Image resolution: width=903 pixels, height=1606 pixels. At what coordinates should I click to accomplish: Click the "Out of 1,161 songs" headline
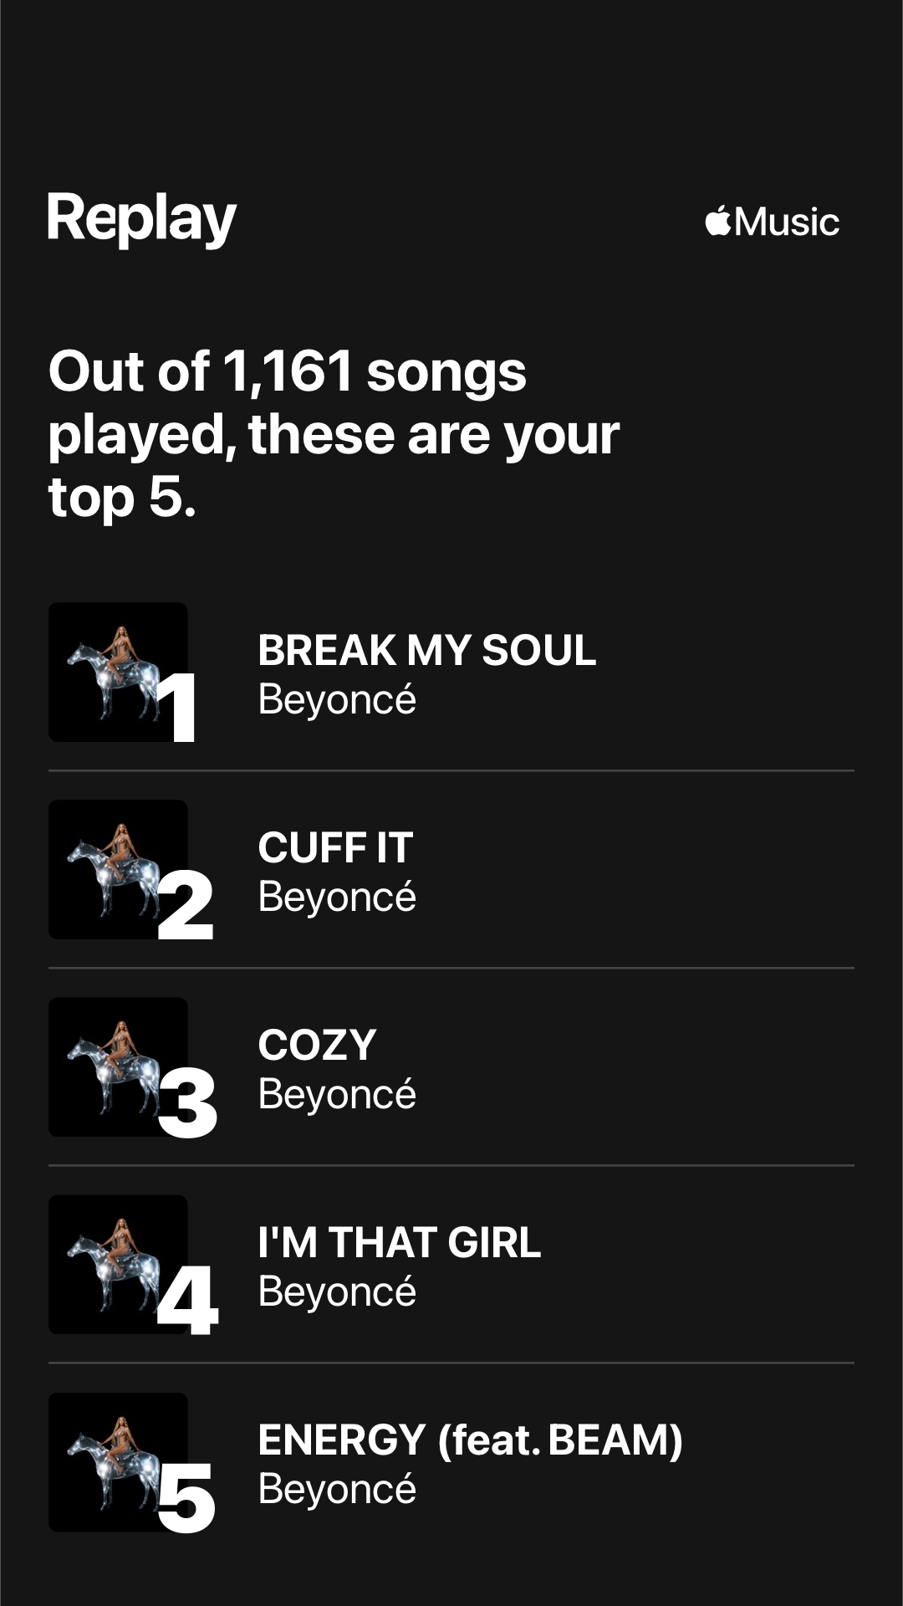point(333,433)
